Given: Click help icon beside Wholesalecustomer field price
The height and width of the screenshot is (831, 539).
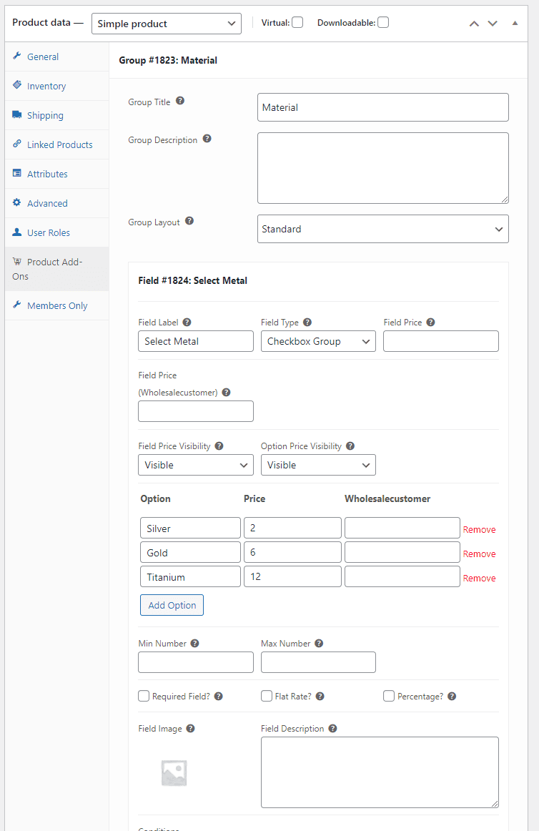Looking at the screenshot, I should tap(227, 393).
